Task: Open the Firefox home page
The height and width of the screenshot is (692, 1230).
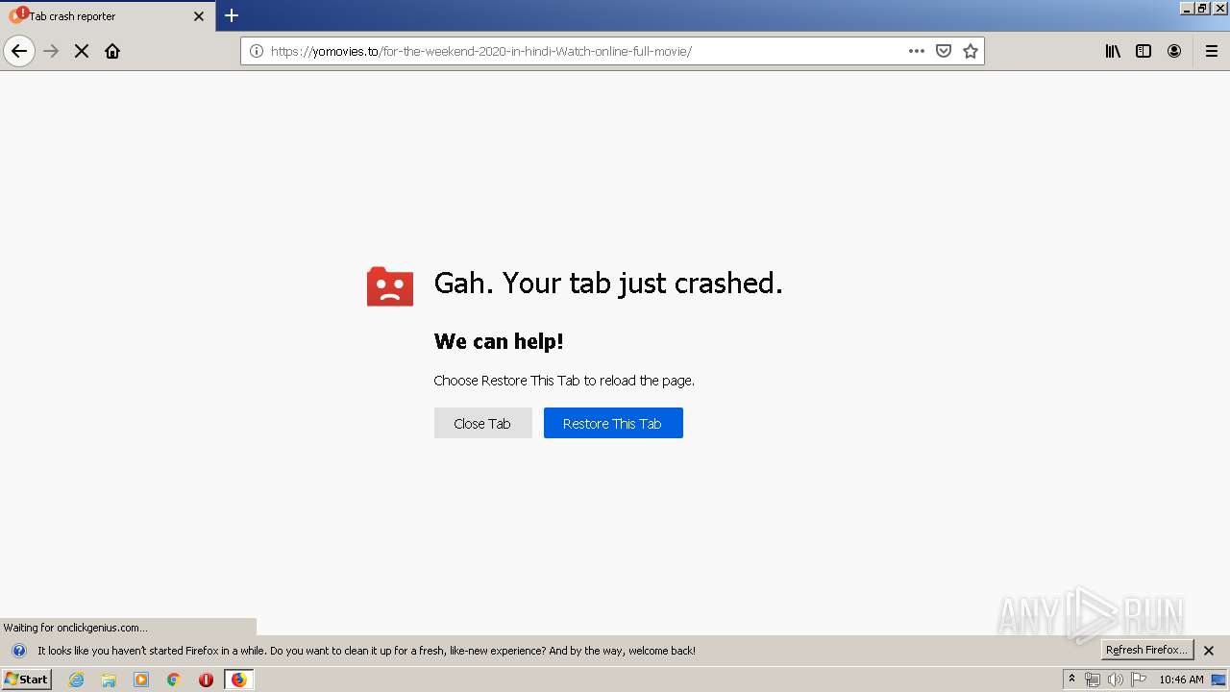Action: click(112, 51)
